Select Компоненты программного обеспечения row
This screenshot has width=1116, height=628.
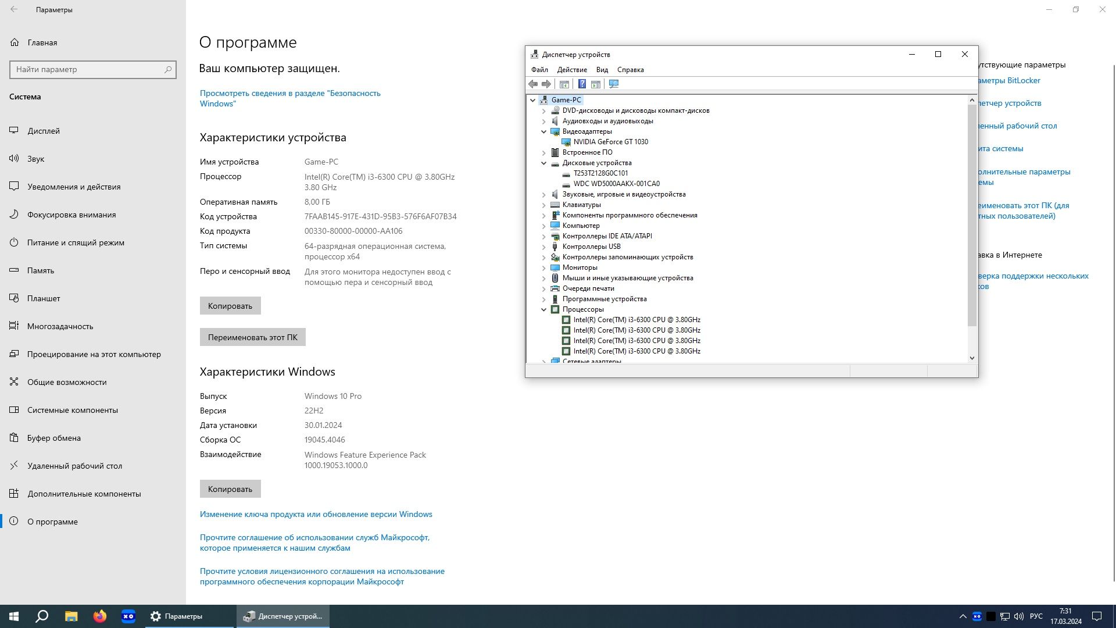click(629, 215)
